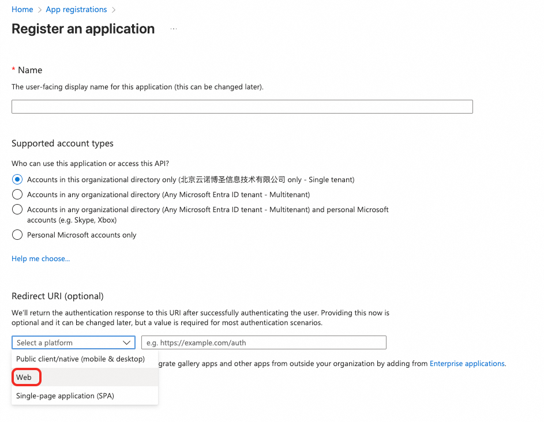Click the Supported account types heading
Image resolution: width=544 pixels, height=422 pixels.
point(62,144)
